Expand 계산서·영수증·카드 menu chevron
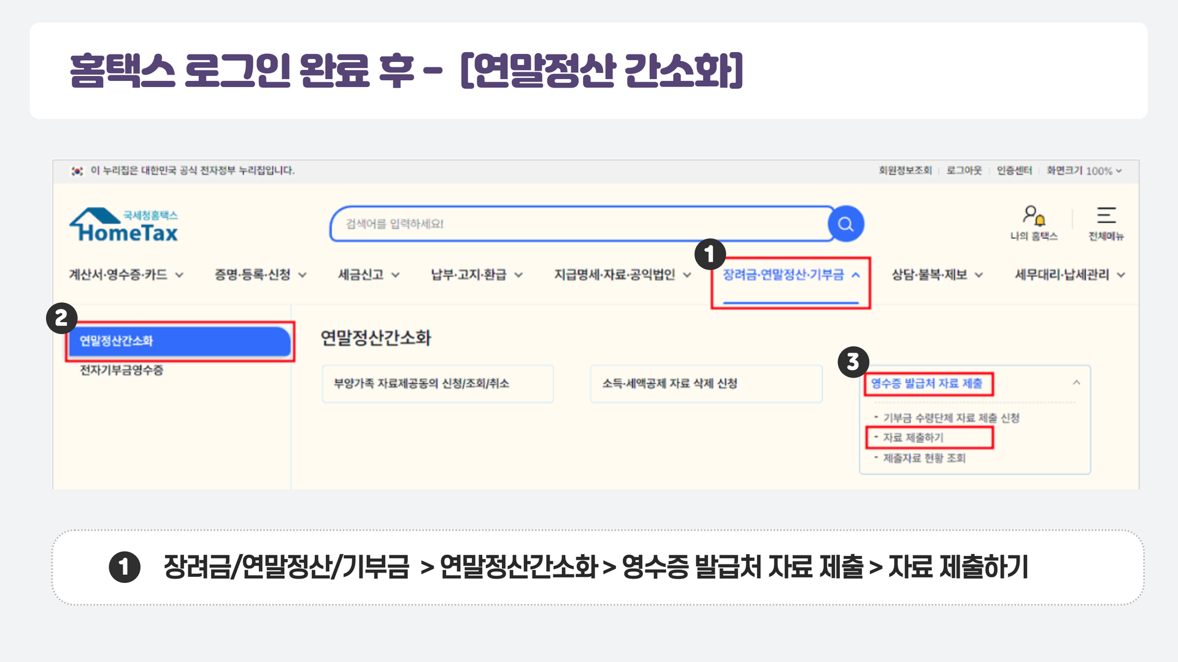 (x=179, y=275)
